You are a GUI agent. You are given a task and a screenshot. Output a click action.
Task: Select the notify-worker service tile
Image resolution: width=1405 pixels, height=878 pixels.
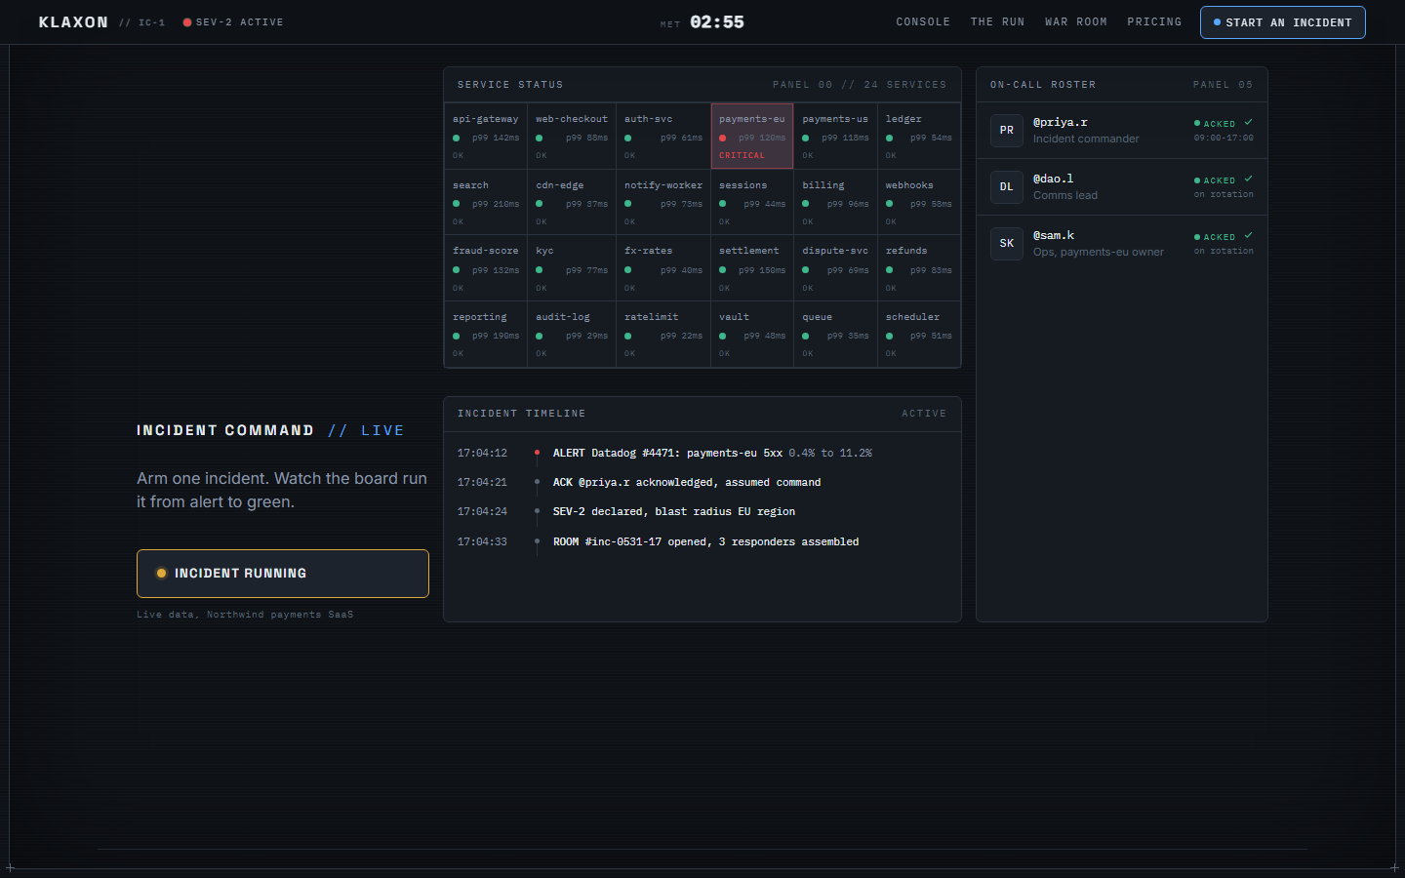tap(663, 202)
